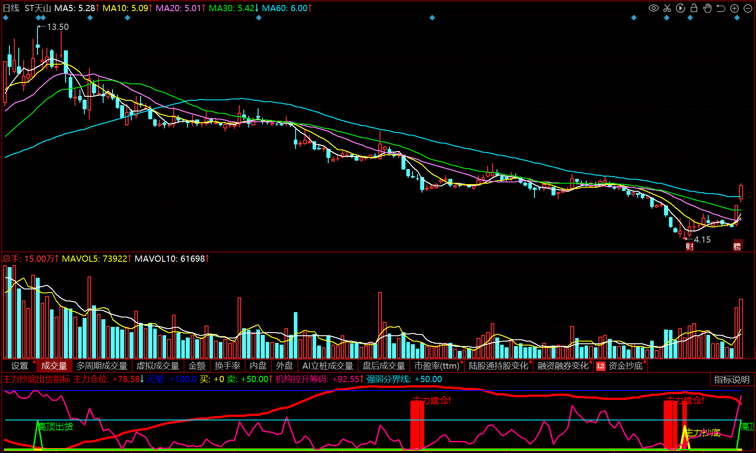Zoom in with the plus icon
This screenshot has height=453, width=756.
(x=735, y=8)
